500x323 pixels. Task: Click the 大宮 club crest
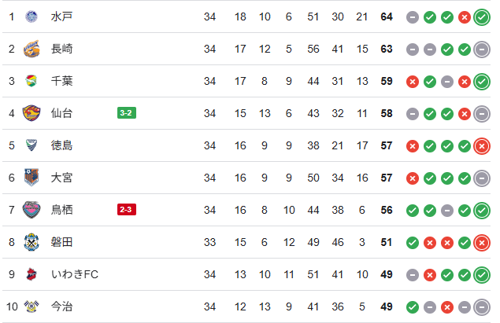click(31, 178)
